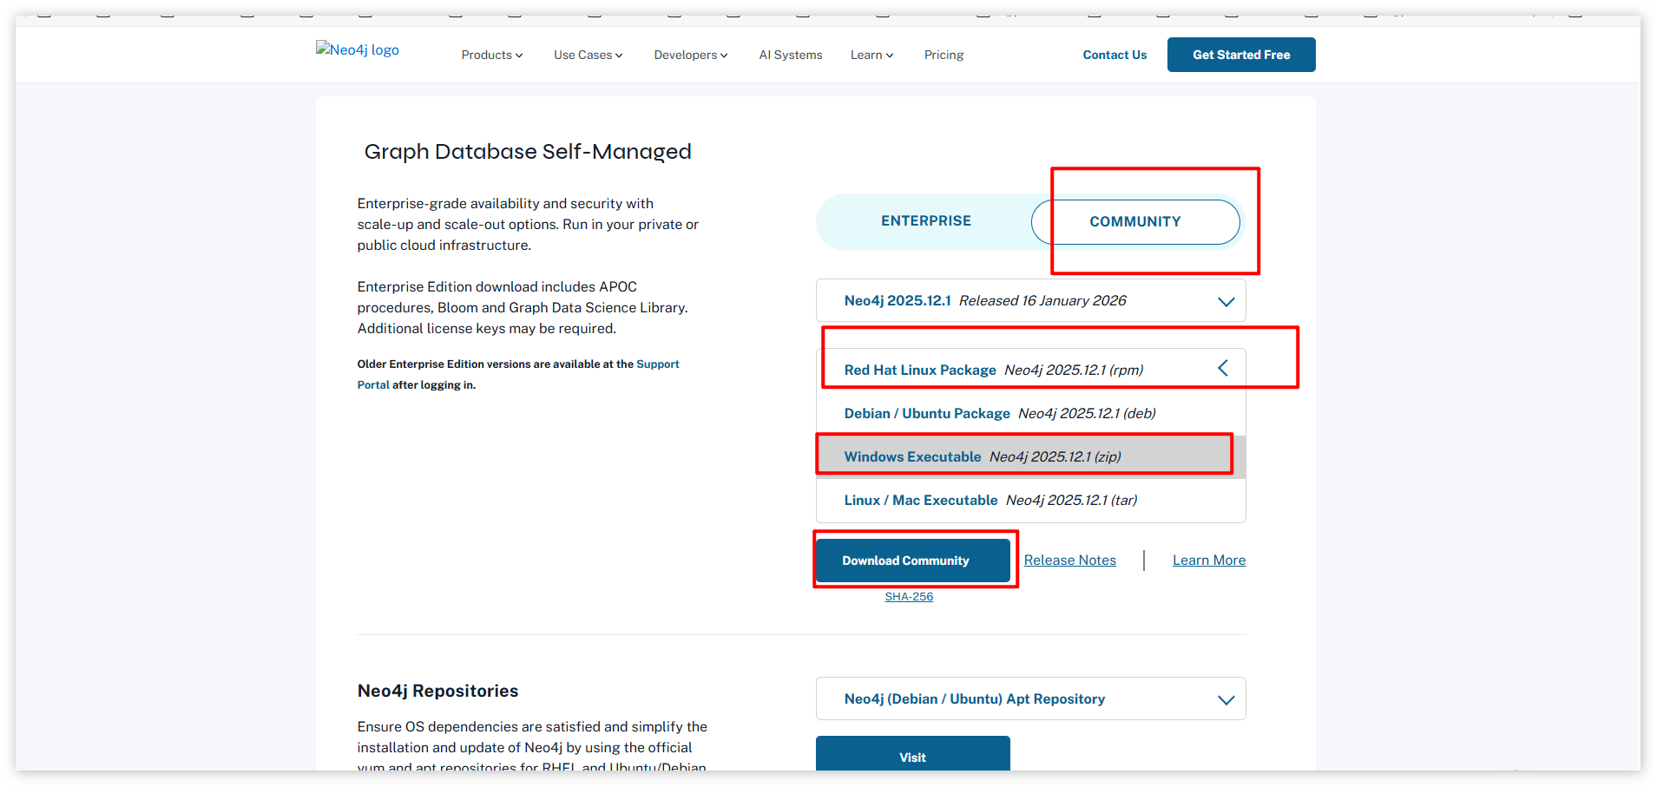Click the version dropdown chevron arrow
This screenshot has height=787, width=1657.
1226,302
